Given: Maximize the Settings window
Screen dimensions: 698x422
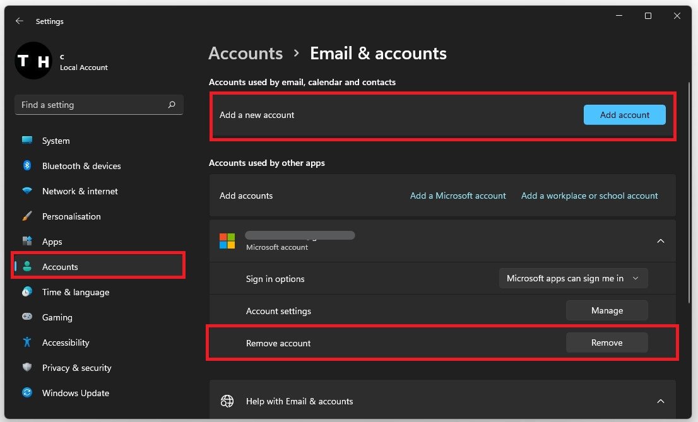Looking at the screenshot, I should [648, 16].
